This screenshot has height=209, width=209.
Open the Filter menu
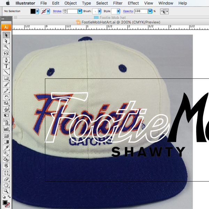[118, 3]
